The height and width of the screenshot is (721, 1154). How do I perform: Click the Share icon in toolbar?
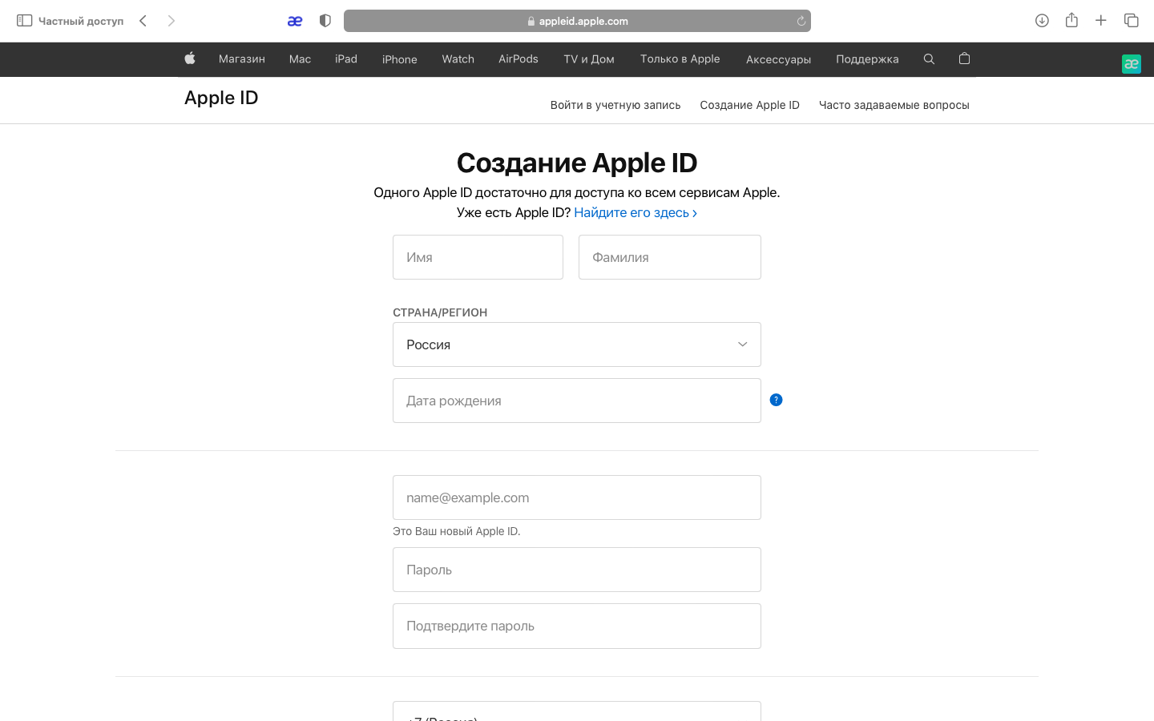point(1071,21)
